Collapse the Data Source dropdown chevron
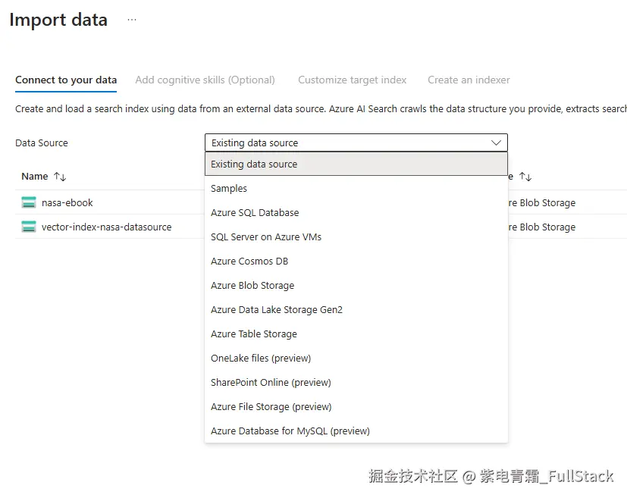Image resolution: width=627 pixels, height=498 pixels. point(497,143)
